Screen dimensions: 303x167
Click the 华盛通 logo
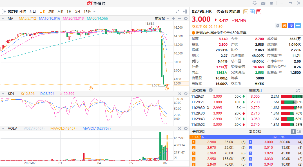tap(96, 3)
